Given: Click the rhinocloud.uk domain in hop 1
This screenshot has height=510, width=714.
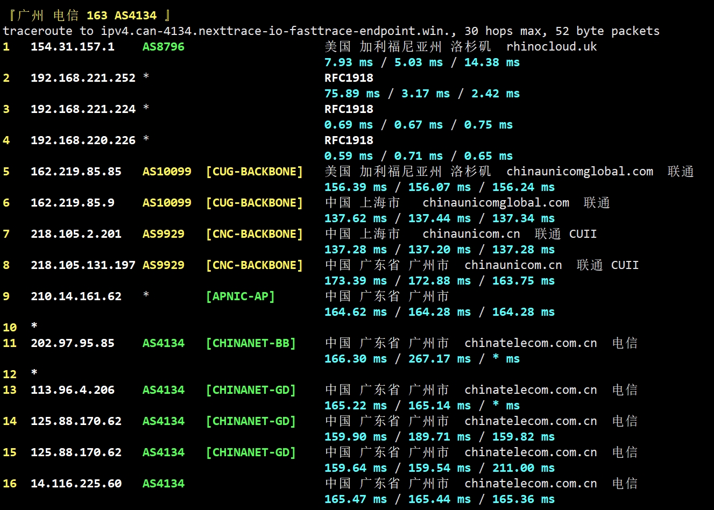Looking at the screenshot, I should [551, 47].
